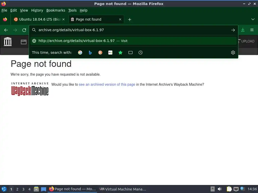Open the file manager in taskbar
This screenshot has height=193, width=258.
point(36,189)
